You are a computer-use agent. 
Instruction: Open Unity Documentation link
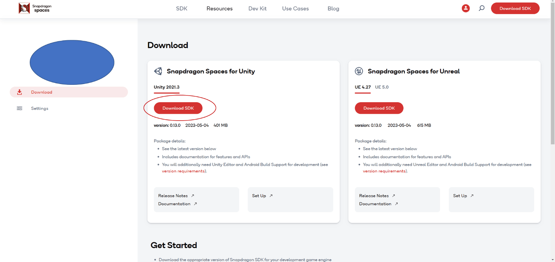174,204
